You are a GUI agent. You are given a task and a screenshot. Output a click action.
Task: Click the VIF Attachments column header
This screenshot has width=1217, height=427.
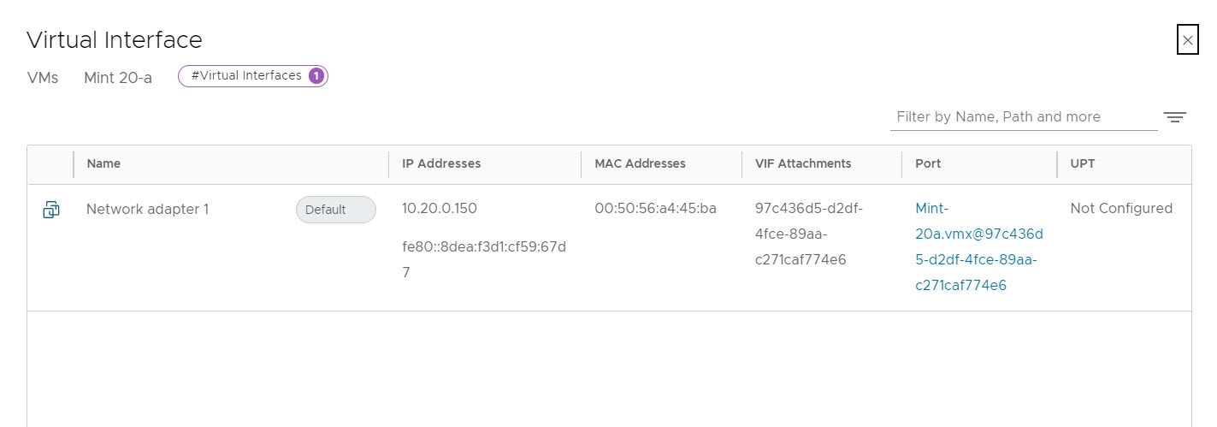[803, 163]
